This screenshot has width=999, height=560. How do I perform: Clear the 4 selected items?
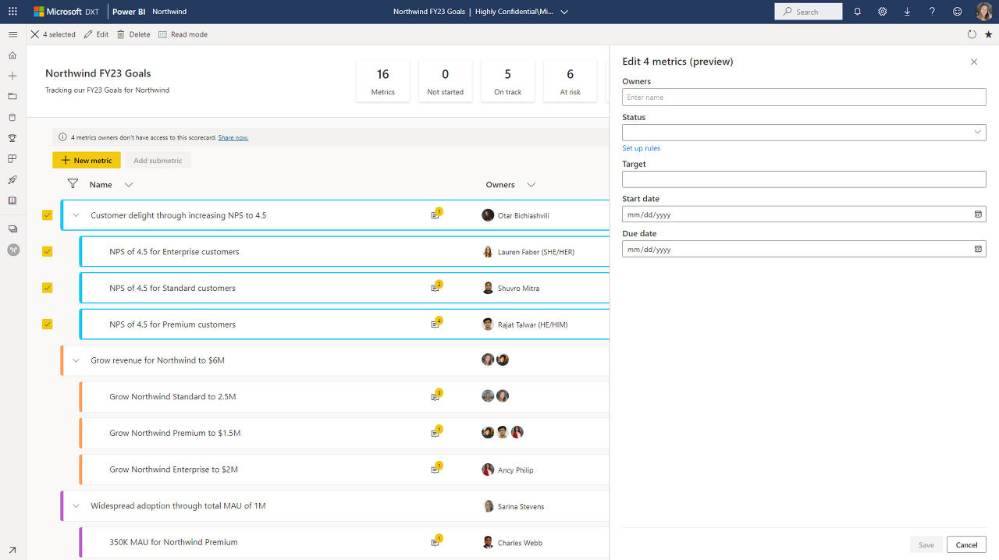(34, 34)
